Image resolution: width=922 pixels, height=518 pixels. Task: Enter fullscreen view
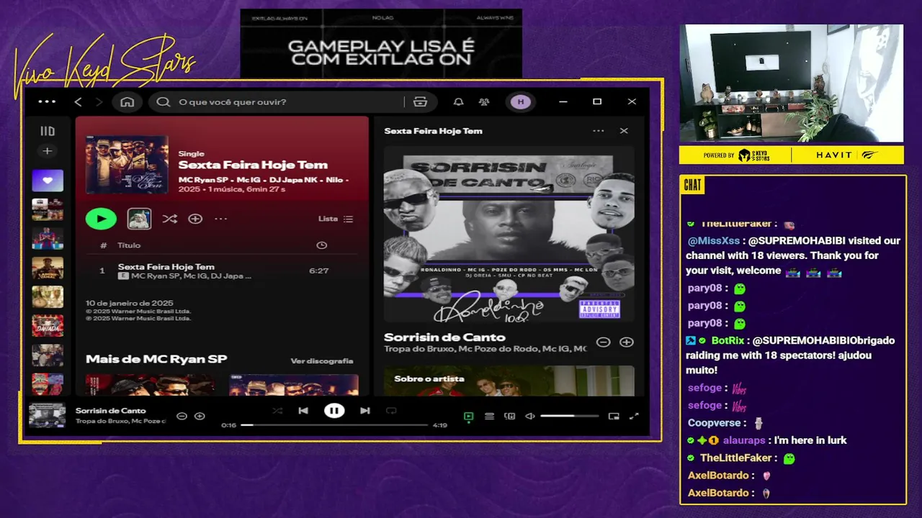coord(634,416)
